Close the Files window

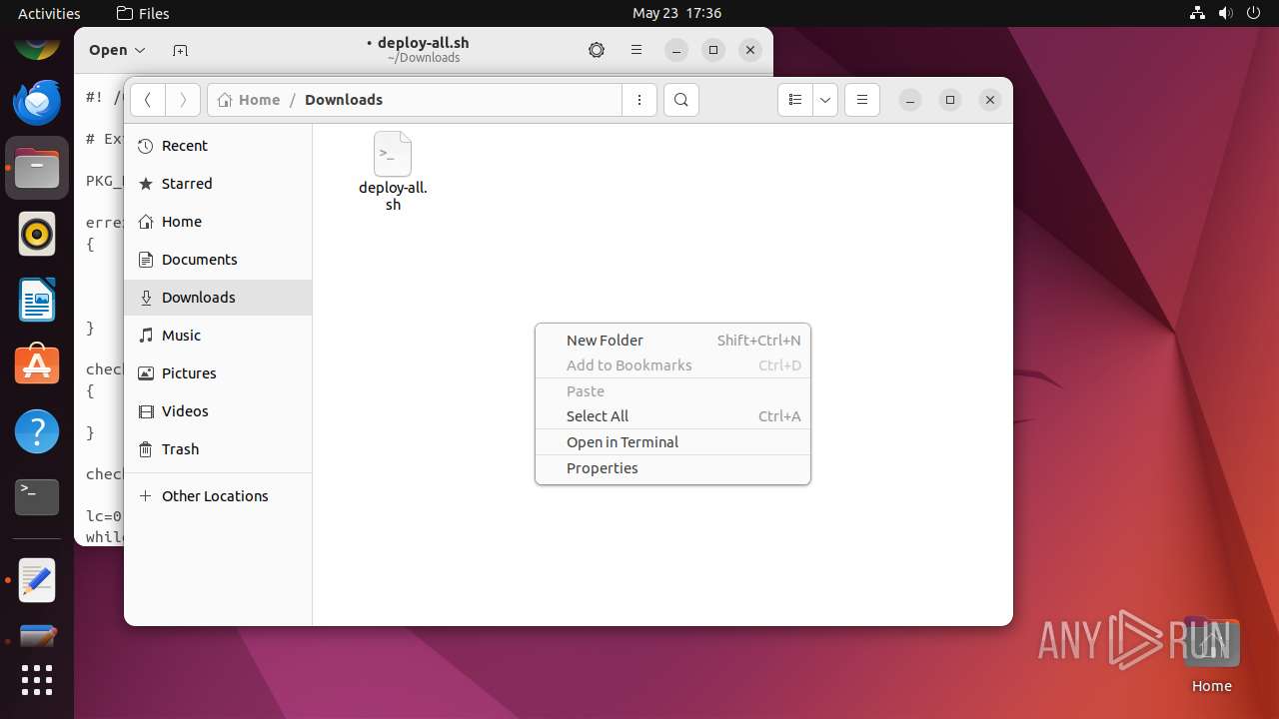[990, 100]
